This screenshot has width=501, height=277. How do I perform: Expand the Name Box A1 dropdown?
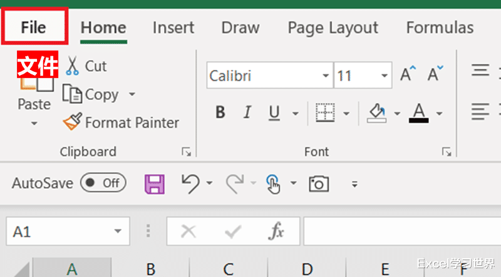click(118, 231)
